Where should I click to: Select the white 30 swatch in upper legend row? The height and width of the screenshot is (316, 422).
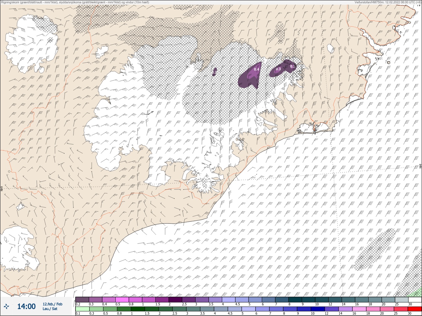tap(415, 300)
